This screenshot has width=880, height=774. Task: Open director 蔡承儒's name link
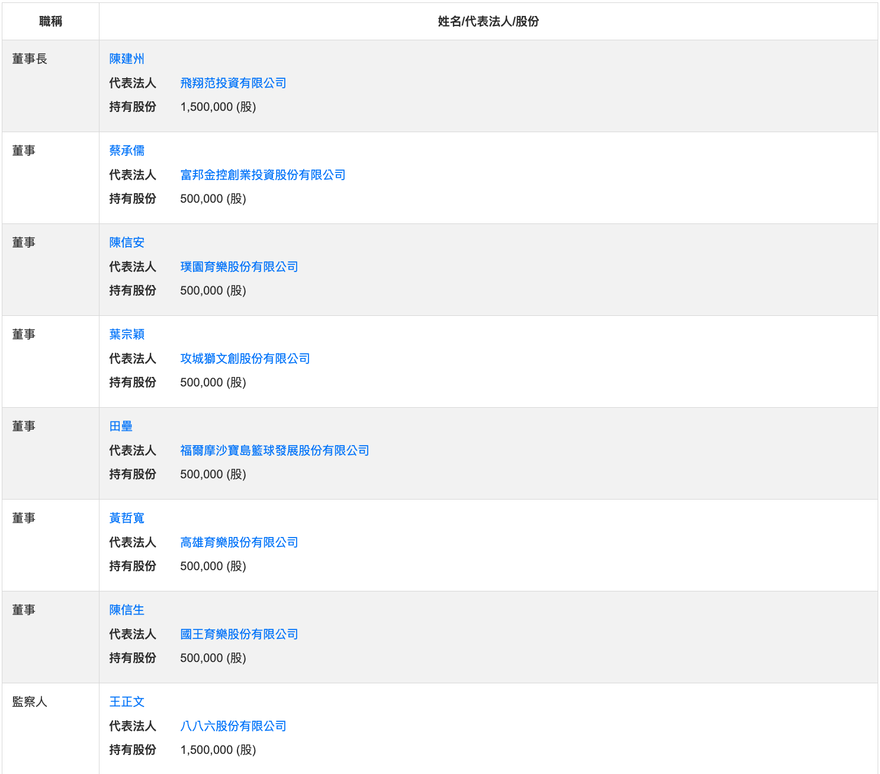(127, 151)
